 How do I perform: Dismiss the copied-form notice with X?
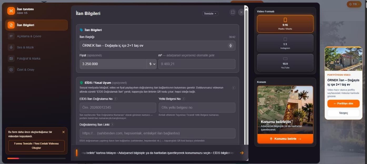(63, 132)
